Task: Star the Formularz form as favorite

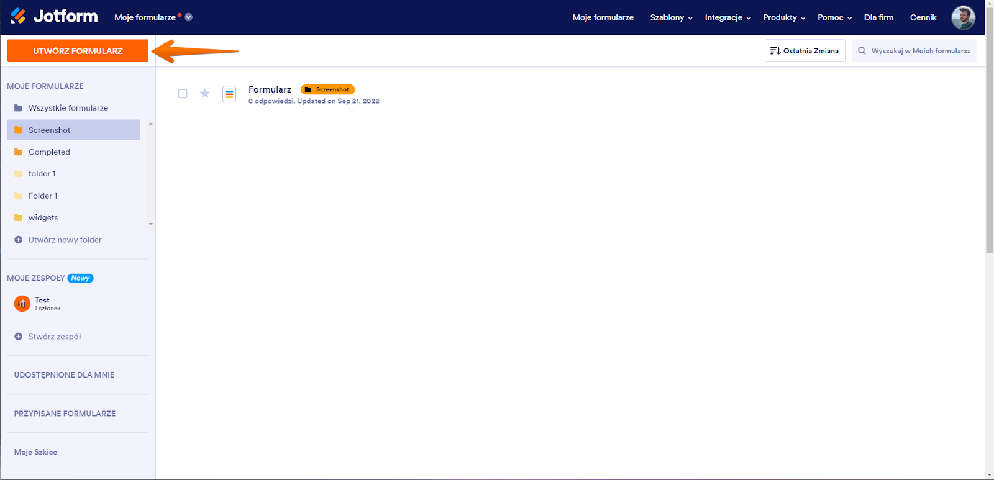Action: click(x=205, y=94)
